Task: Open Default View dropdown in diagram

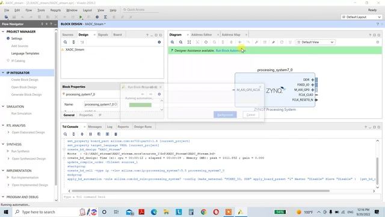Action: tap(315, 42)
